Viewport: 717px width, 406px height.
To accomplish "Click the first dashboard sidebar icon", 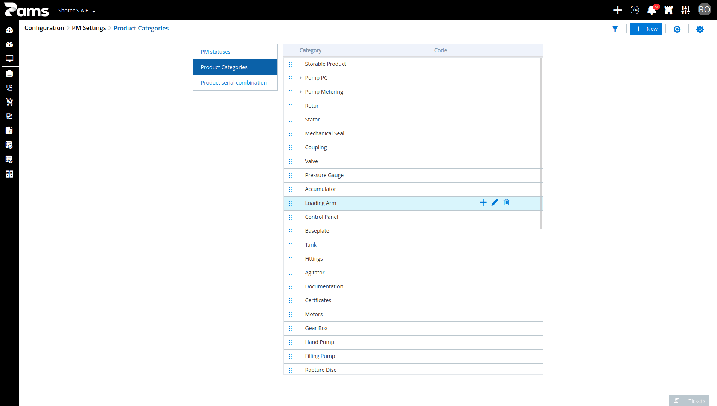I will pos(9,30).
